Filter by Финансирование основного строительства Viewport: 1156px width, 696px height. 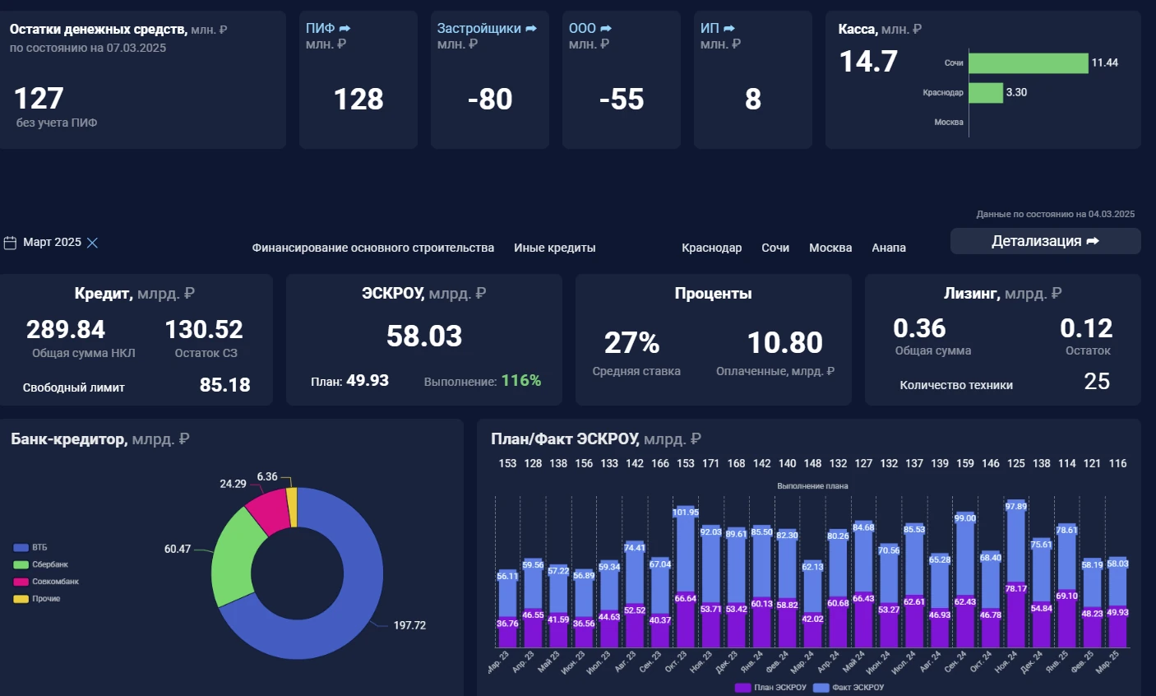(x=373, y=248)
